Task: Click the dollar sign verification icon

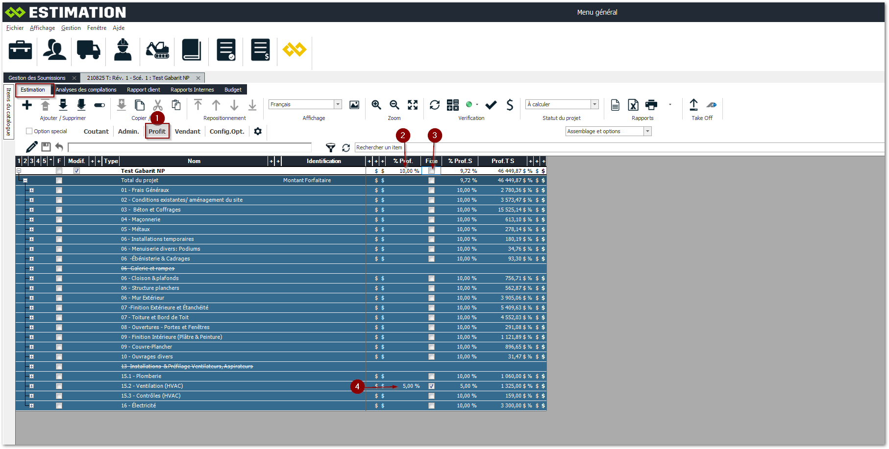Action: tap(510, 105)
